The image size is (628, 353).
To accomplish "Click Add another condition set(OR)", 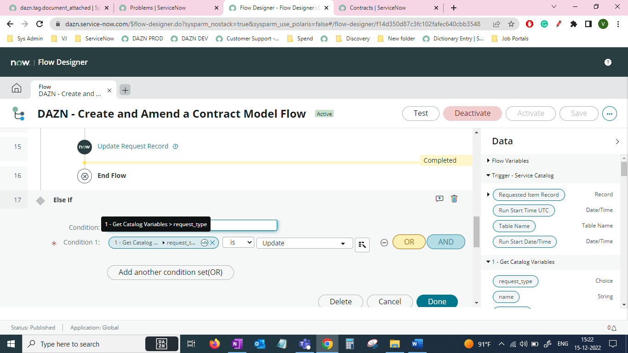I will (171, 273).
